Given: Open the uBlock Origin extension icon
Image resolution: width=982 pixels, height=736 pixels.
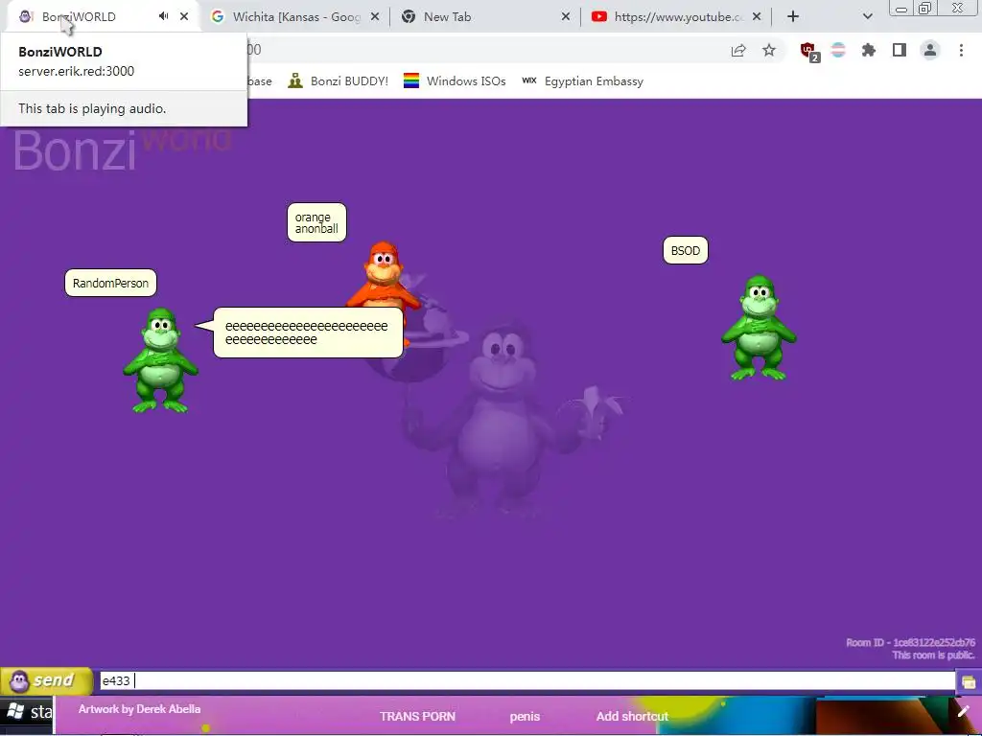Looking at the screenshot, I should pyautogui.click(x=809, y=51).
